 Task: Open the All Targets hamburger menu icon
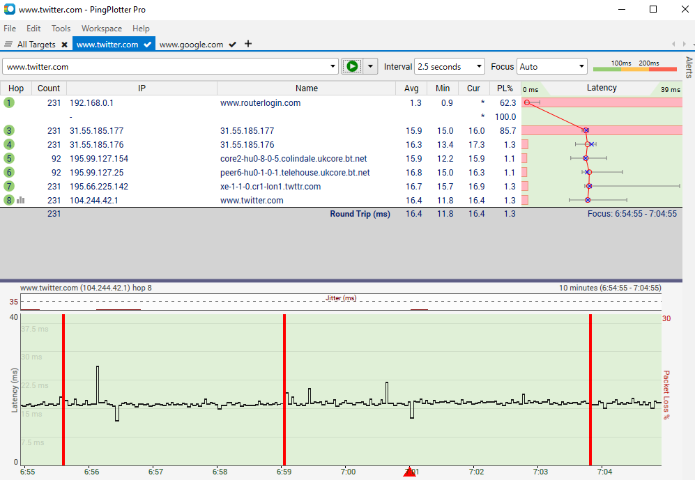[7, 43]
